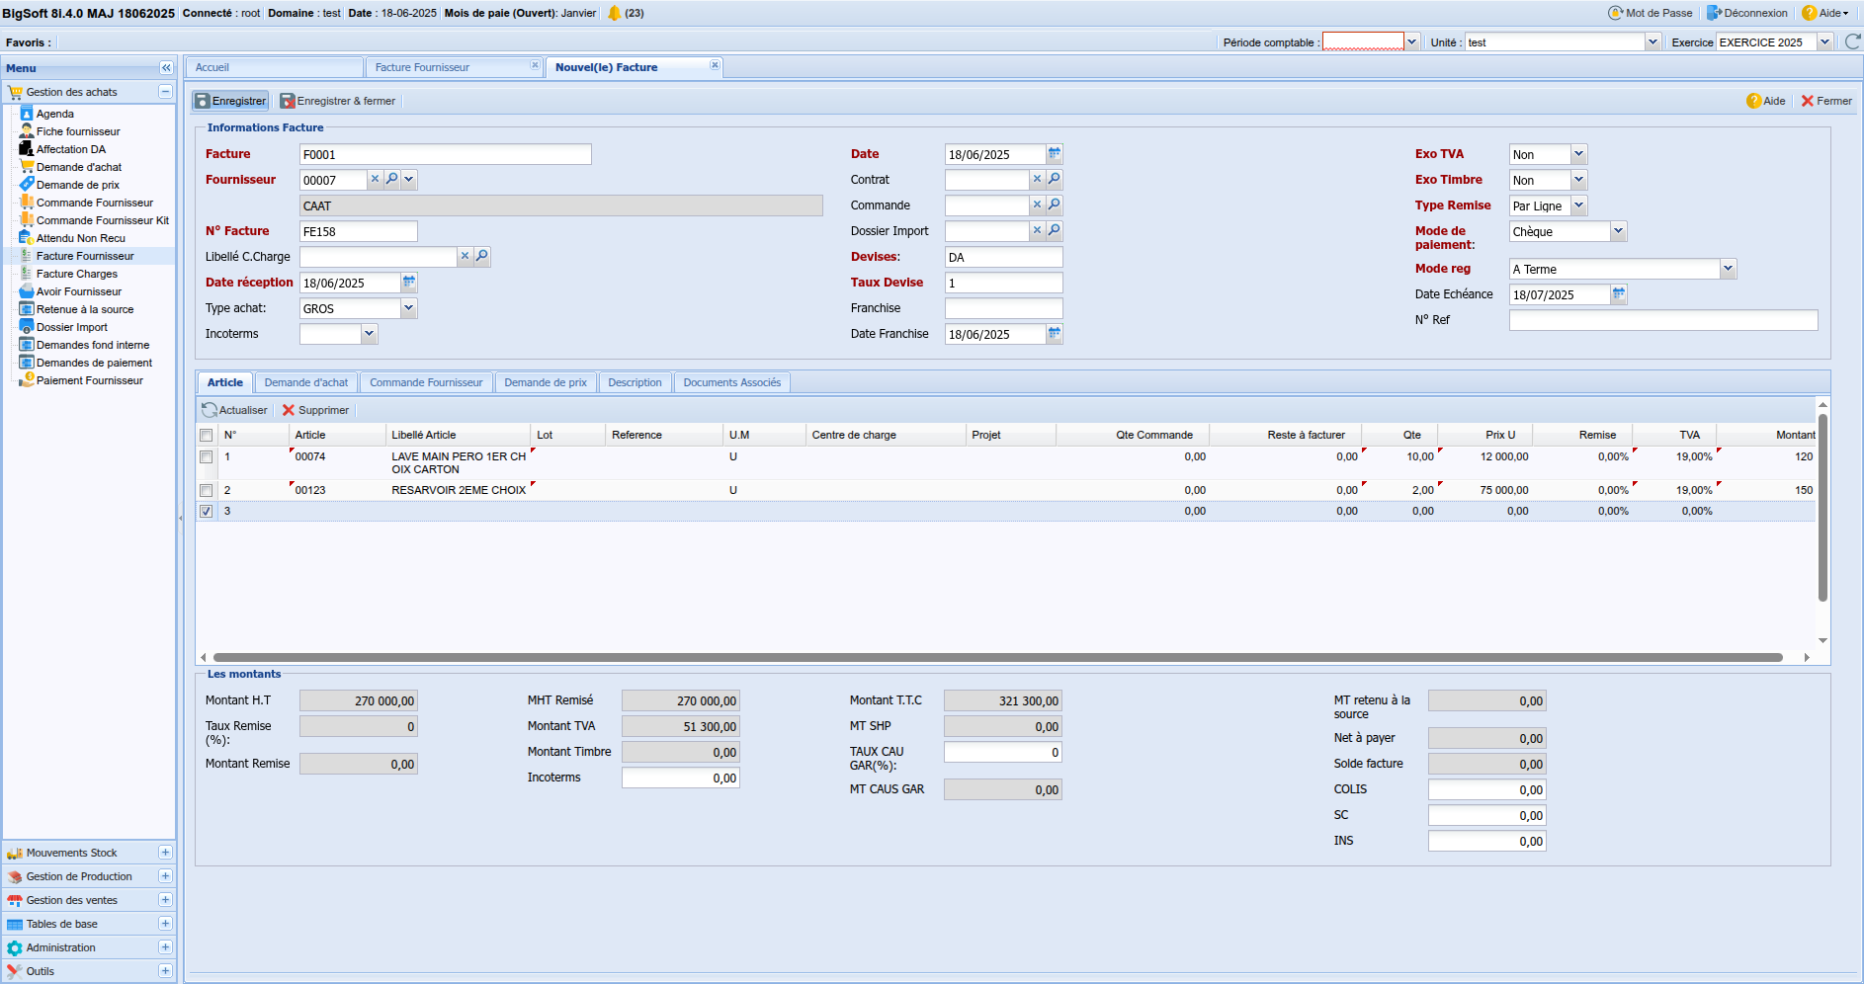Search Libellé C.Charge with magnifier
The height and width of the screenshot is (984, 1864).
click(481, 257)
